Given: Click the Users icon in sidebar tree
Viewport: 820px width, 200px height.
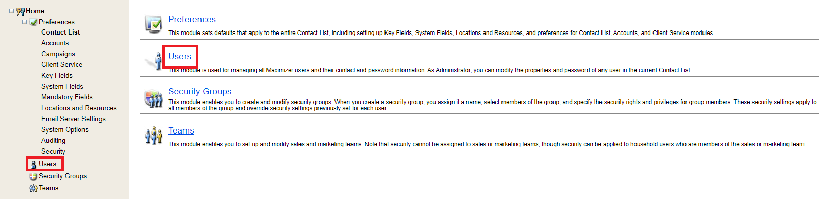Looking at the screenshot, I should (x=34, y=164).
